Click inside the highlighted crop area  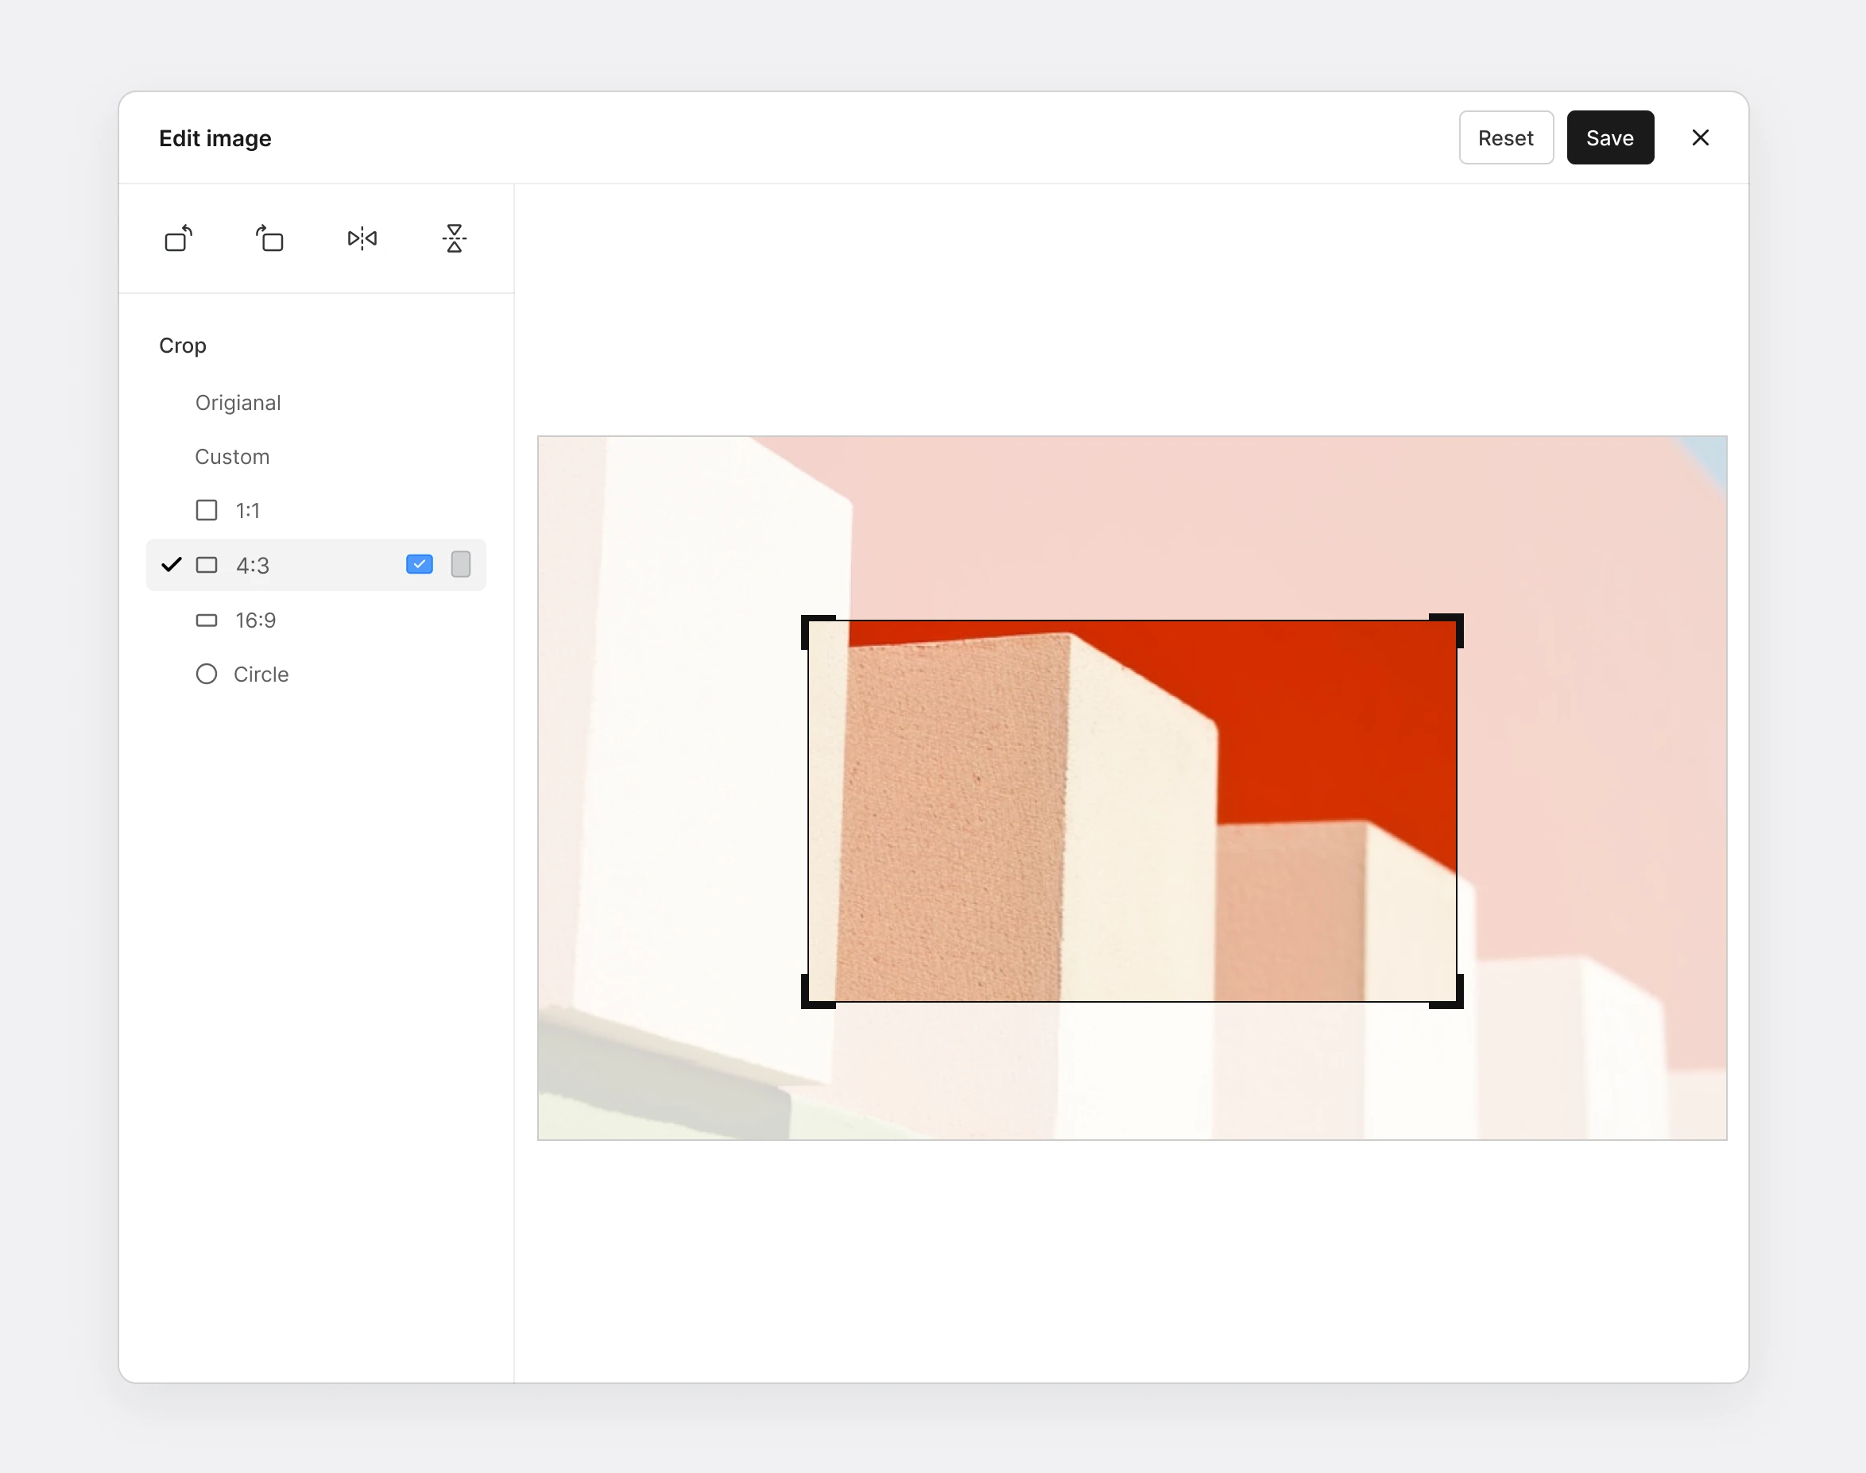[x=1132, y=810]
